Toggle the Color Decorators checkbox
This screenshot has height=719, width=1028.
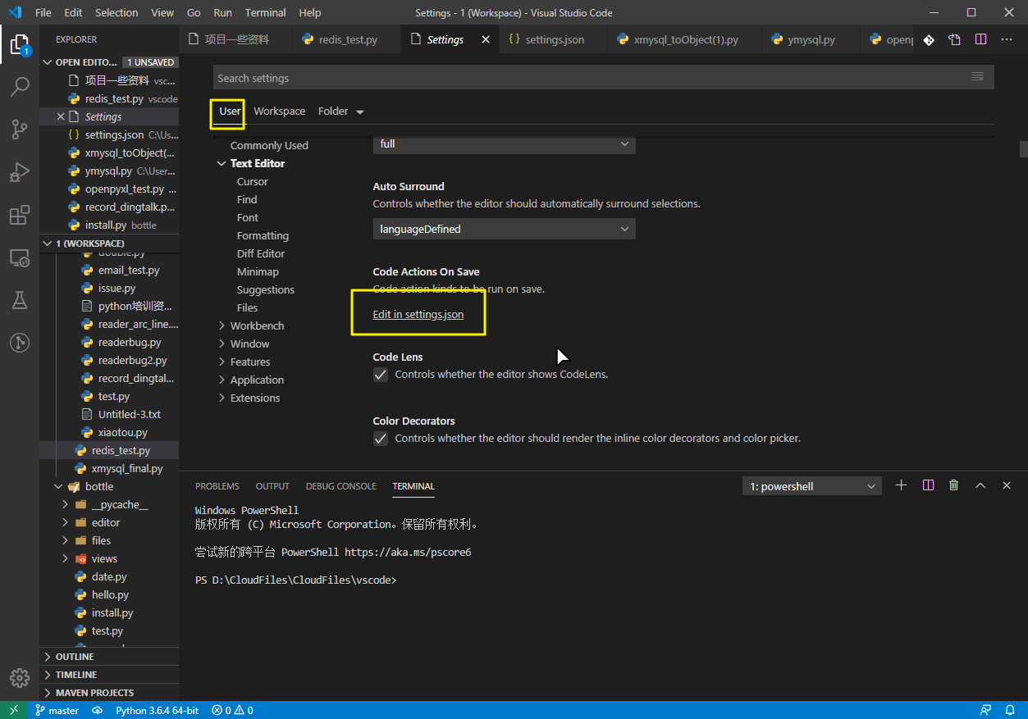(x=381, y=438)
